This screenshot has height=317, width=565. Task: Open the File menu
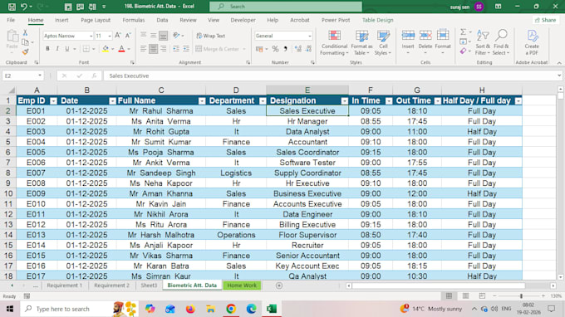point(11,20)
